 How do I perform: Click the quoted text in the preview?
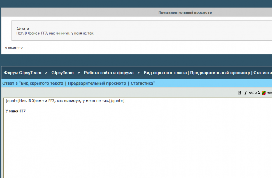pyautogui.click(x=56, y=33)
